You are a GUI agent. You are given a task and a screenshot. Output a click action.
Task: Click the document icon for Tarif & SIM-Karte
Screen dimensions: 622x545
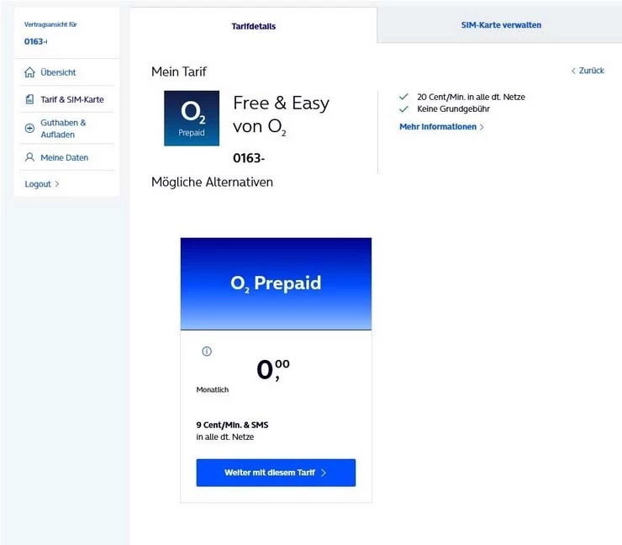30,99
